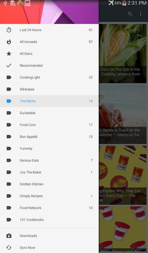Select the CookingLight feed

point(49,77)
